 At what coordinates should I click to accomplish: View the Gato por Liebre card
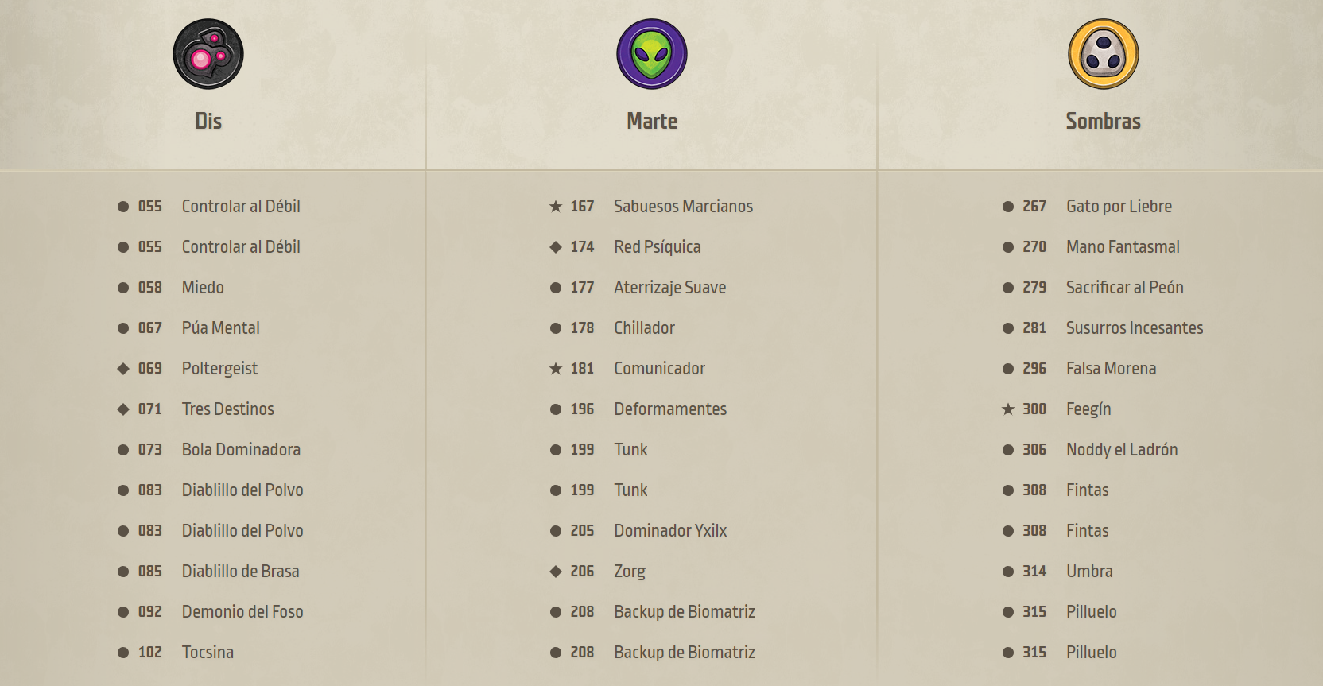(x=1119, y=207)
